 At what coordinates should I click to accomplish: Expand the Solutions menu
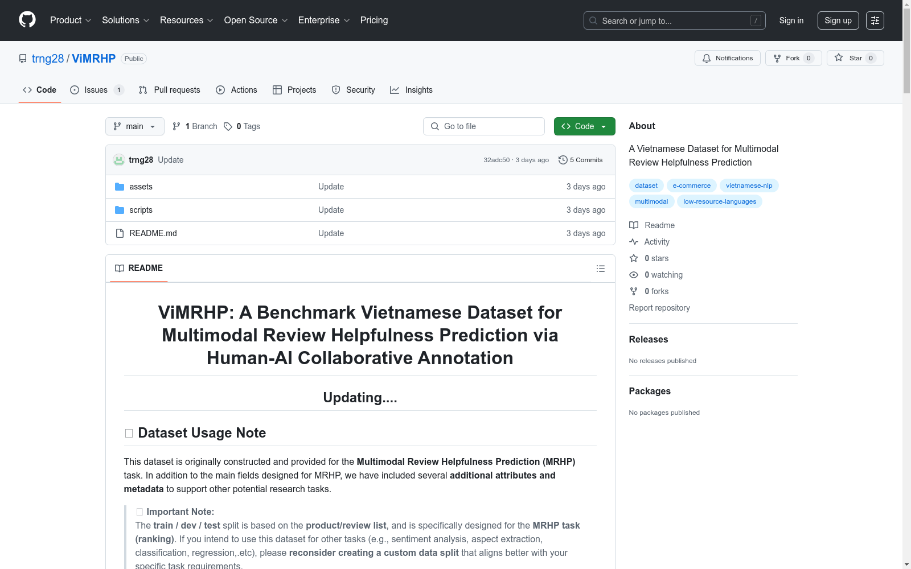pos(125,20)
